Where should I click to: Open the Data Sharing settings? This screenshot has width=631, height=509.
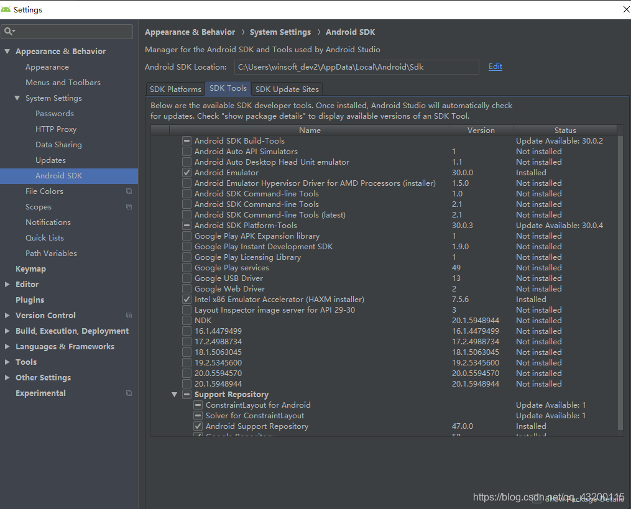tap(58, 144)
